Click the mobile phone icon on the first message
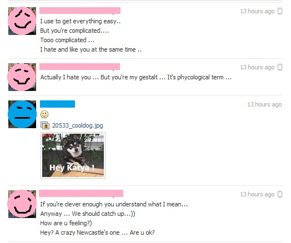Screen dimensions: 291x243 pos(280,11)
